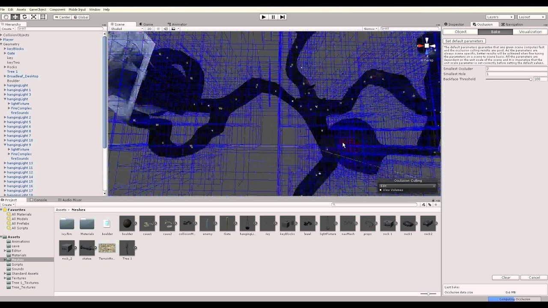Open the Gizmos dropdown
This screenshot has width=548, height=308.
coord(370,29)
